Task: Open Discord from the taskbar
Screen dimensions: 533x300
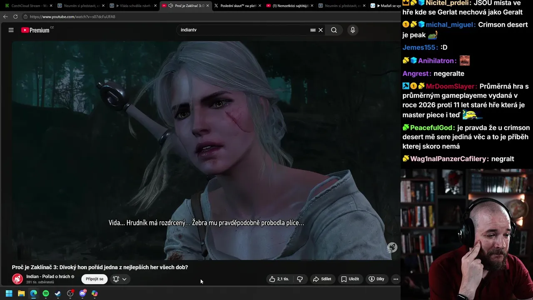Action: [x=82, y=293]
